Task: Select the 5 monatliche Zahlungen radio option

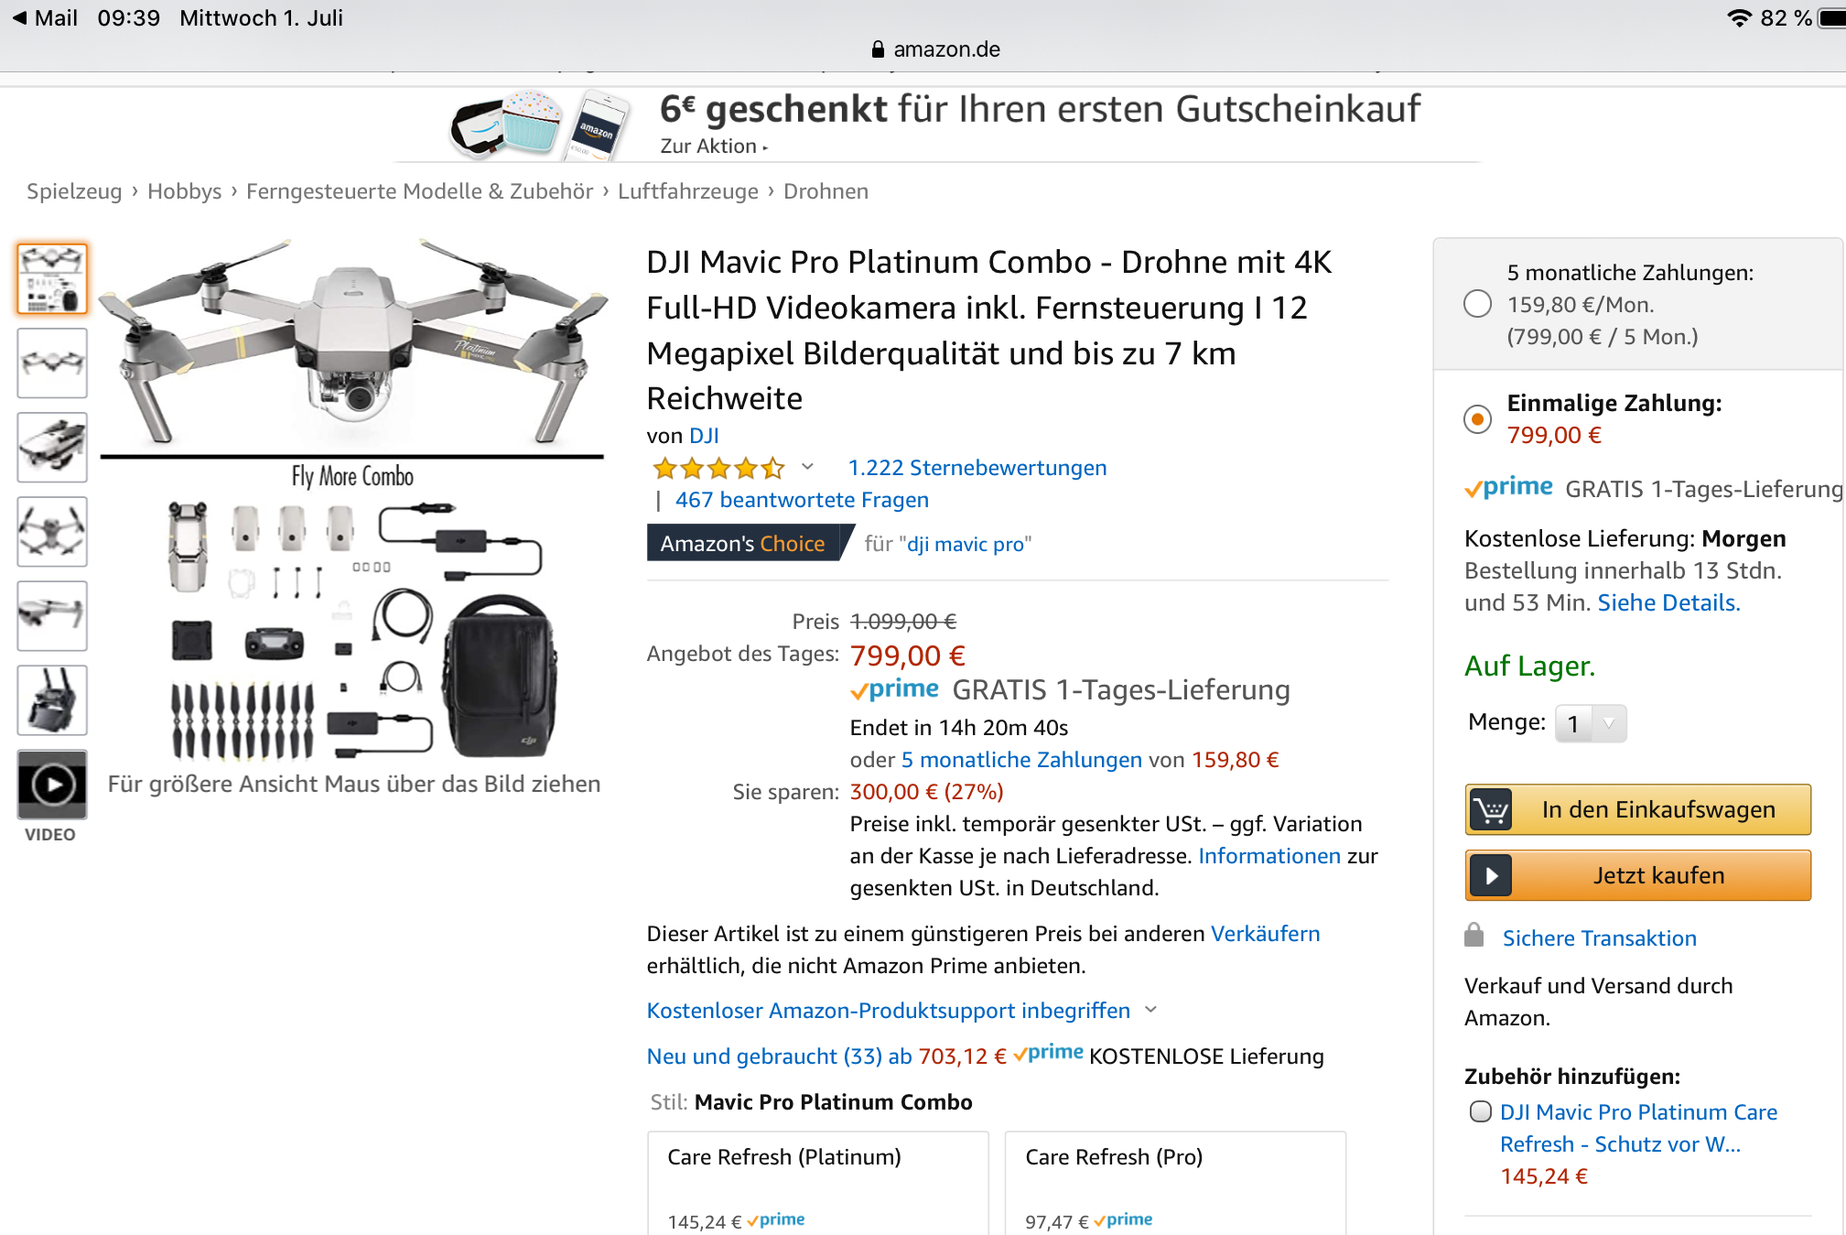Action: pyautogui.click(x=1477, y=304)
